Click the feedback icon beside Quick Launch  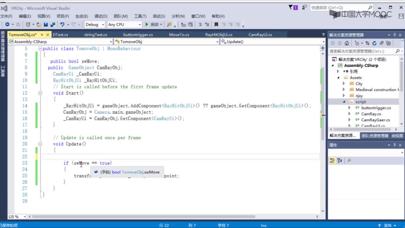(304, 7)
